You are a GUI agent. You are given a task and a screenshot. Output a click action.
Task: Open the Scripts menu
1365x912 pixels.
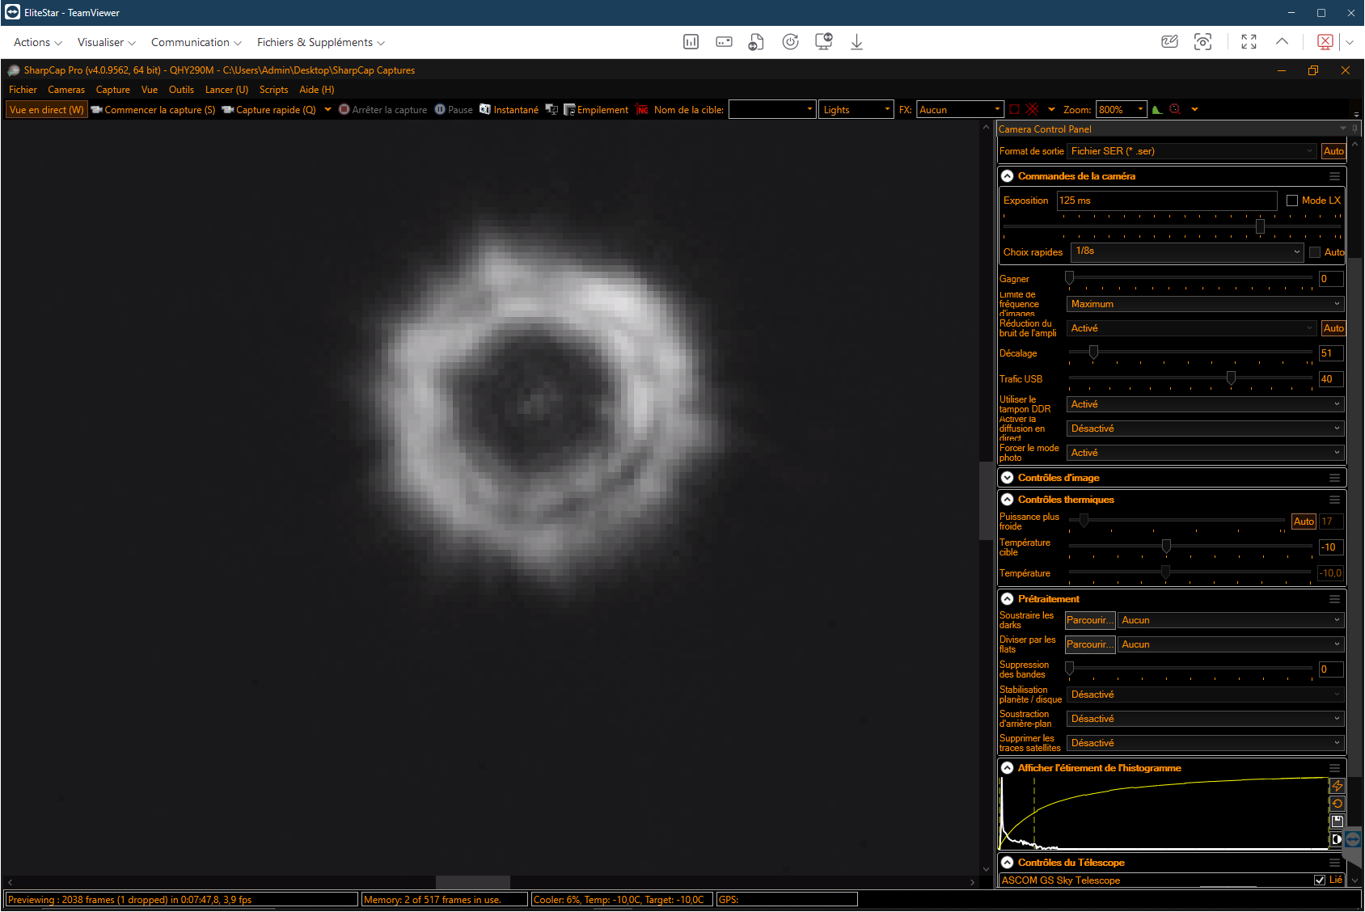273,90
